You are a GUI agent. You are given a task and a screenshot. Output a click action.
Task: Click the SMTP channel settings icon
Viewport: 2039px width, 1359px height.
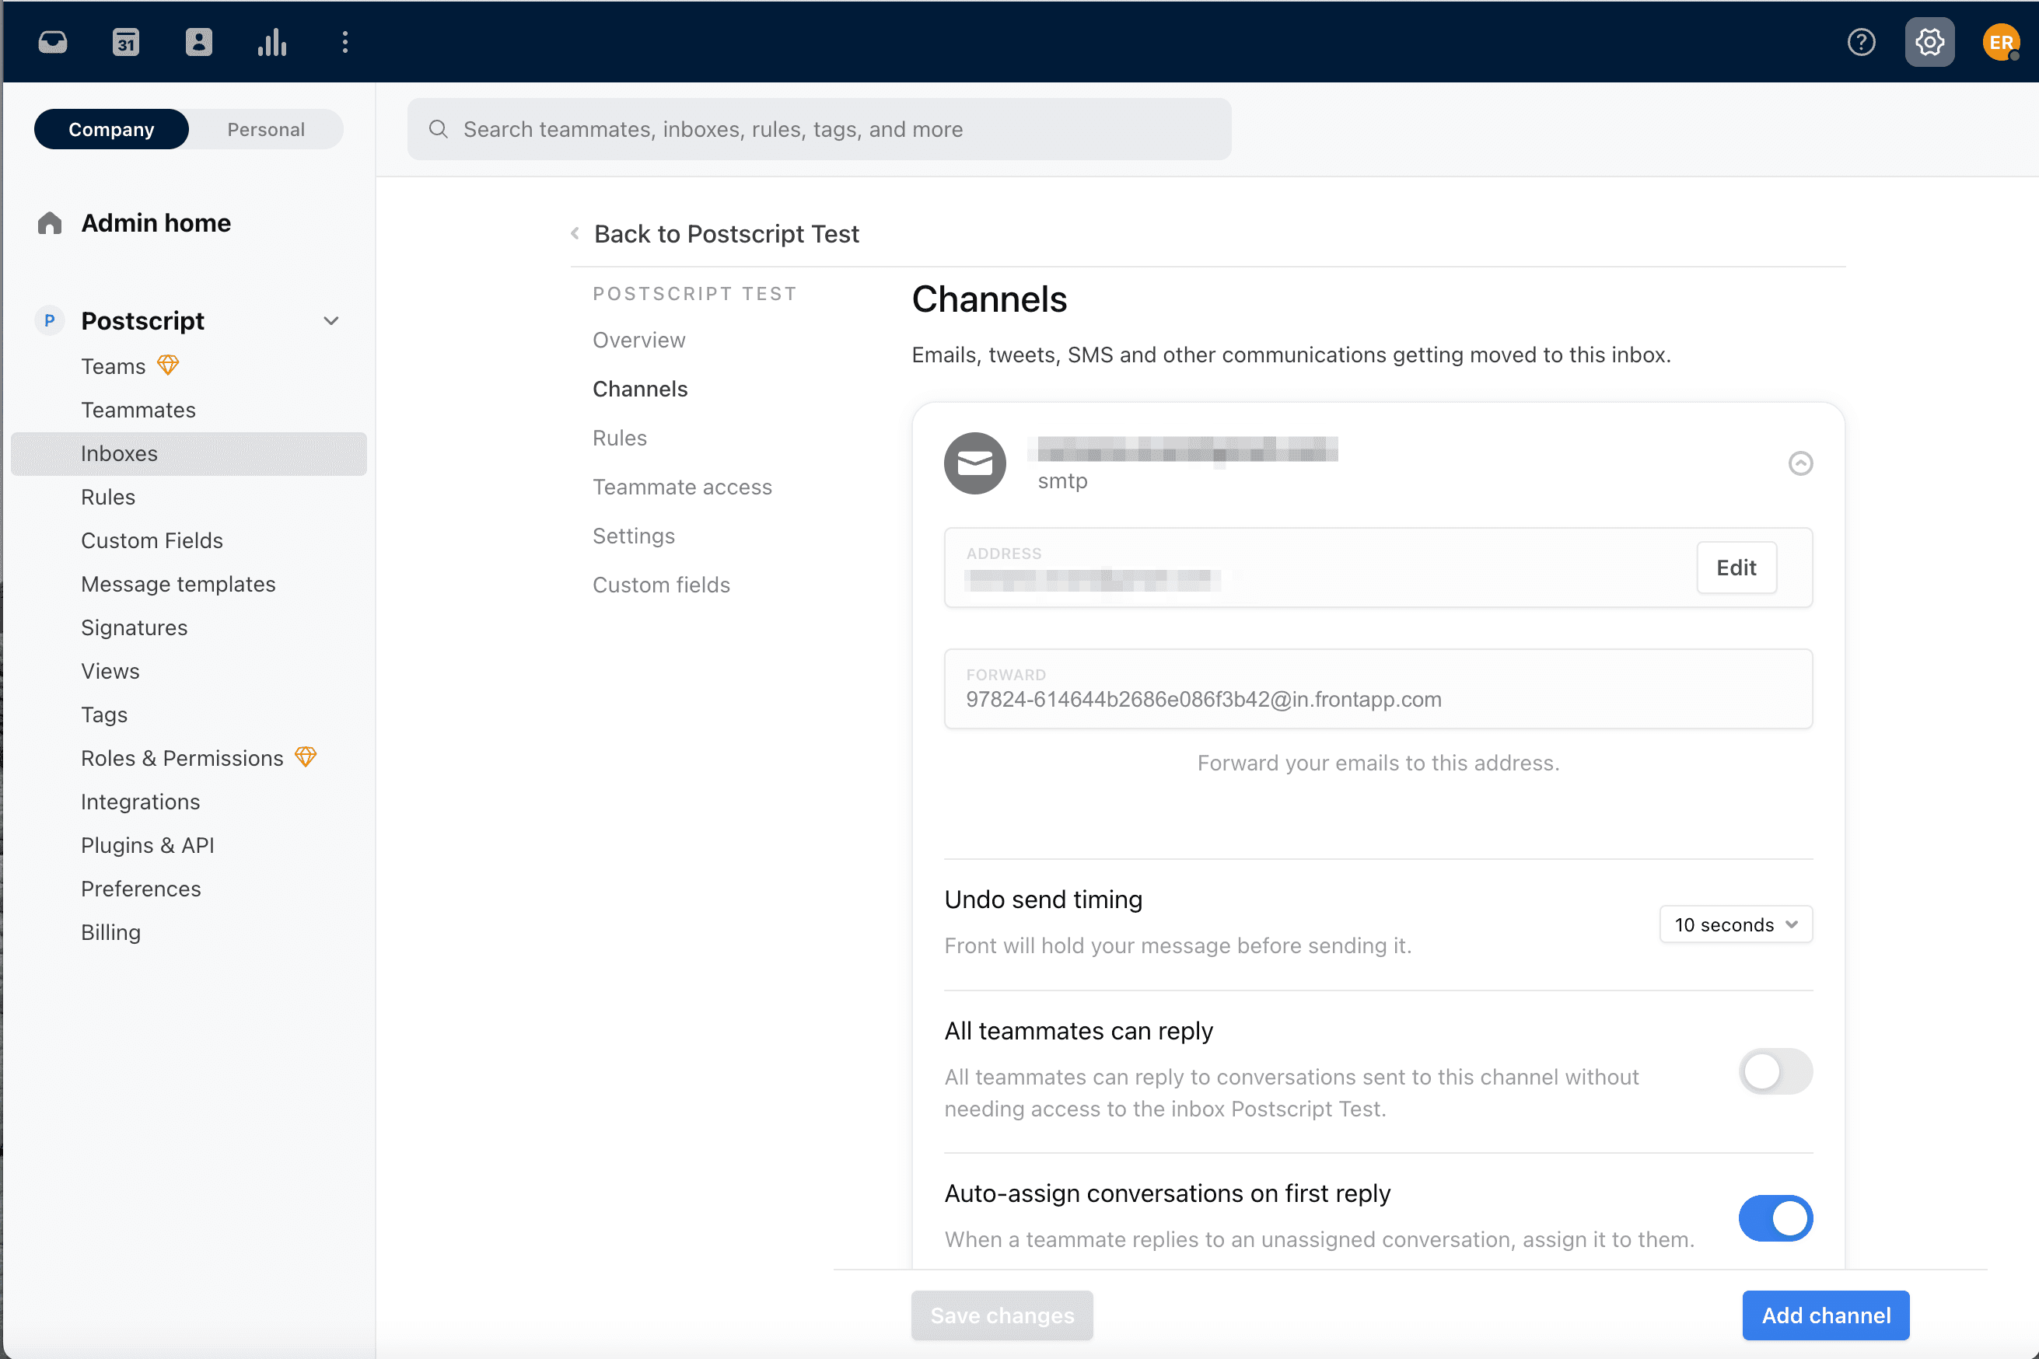1801,463
